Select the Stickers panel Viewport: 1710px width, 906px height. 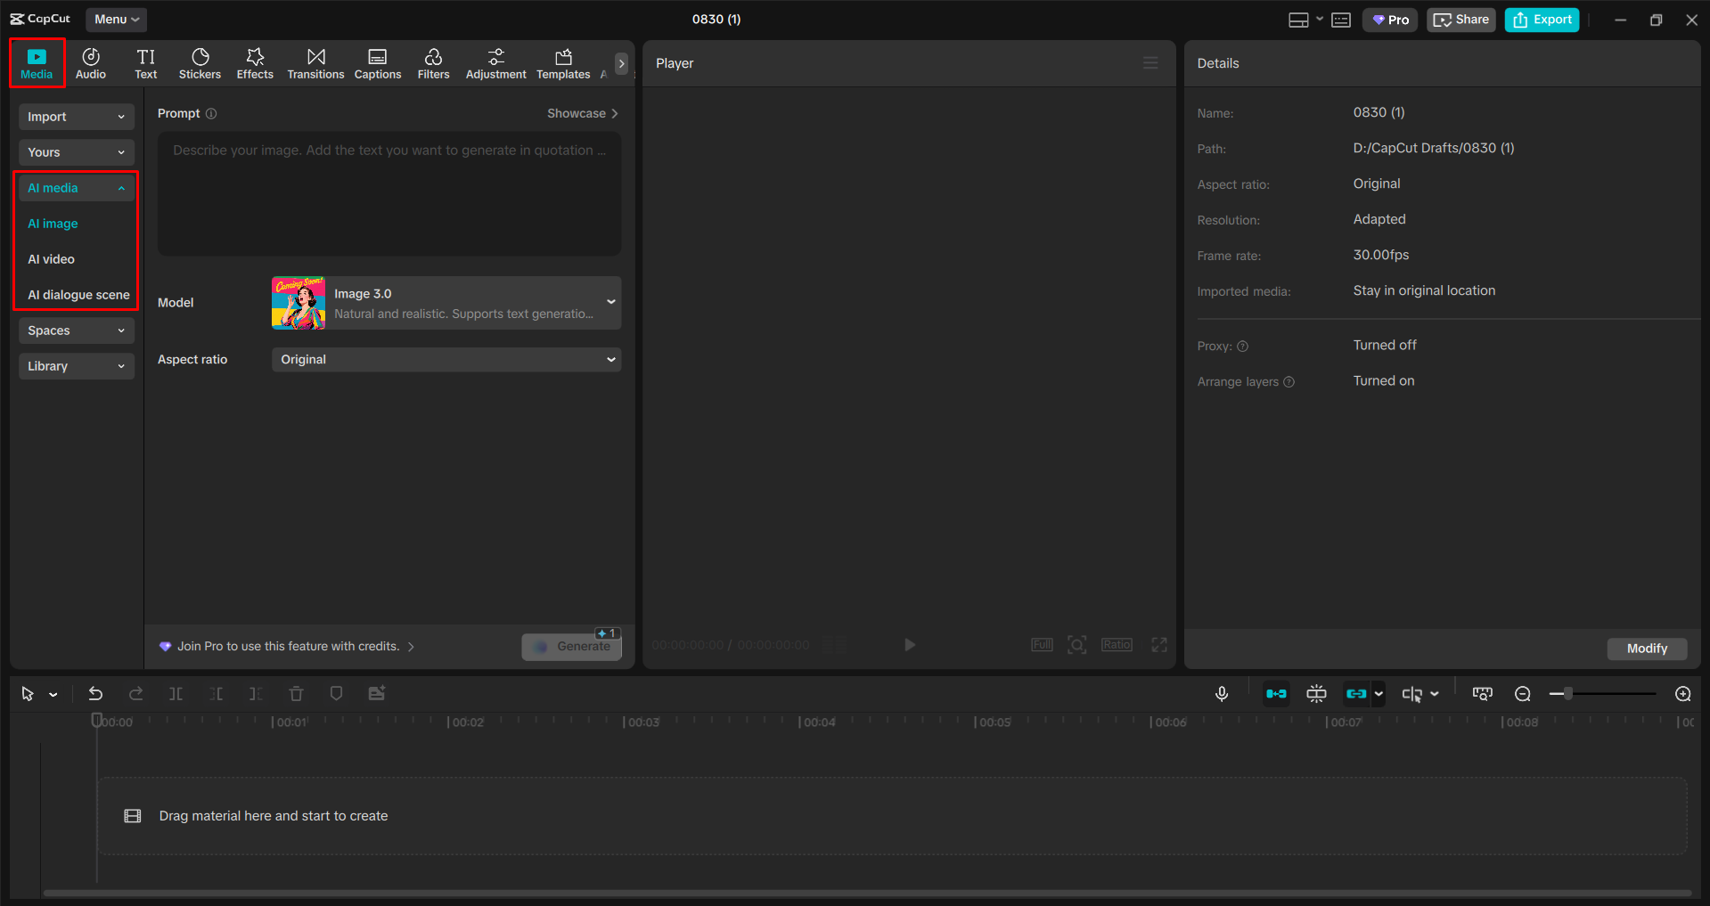point(200,62)
